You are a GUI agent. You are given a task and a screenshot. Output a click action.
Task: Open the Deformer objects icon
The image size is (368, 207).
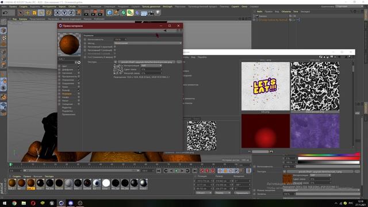pos(137,13)
